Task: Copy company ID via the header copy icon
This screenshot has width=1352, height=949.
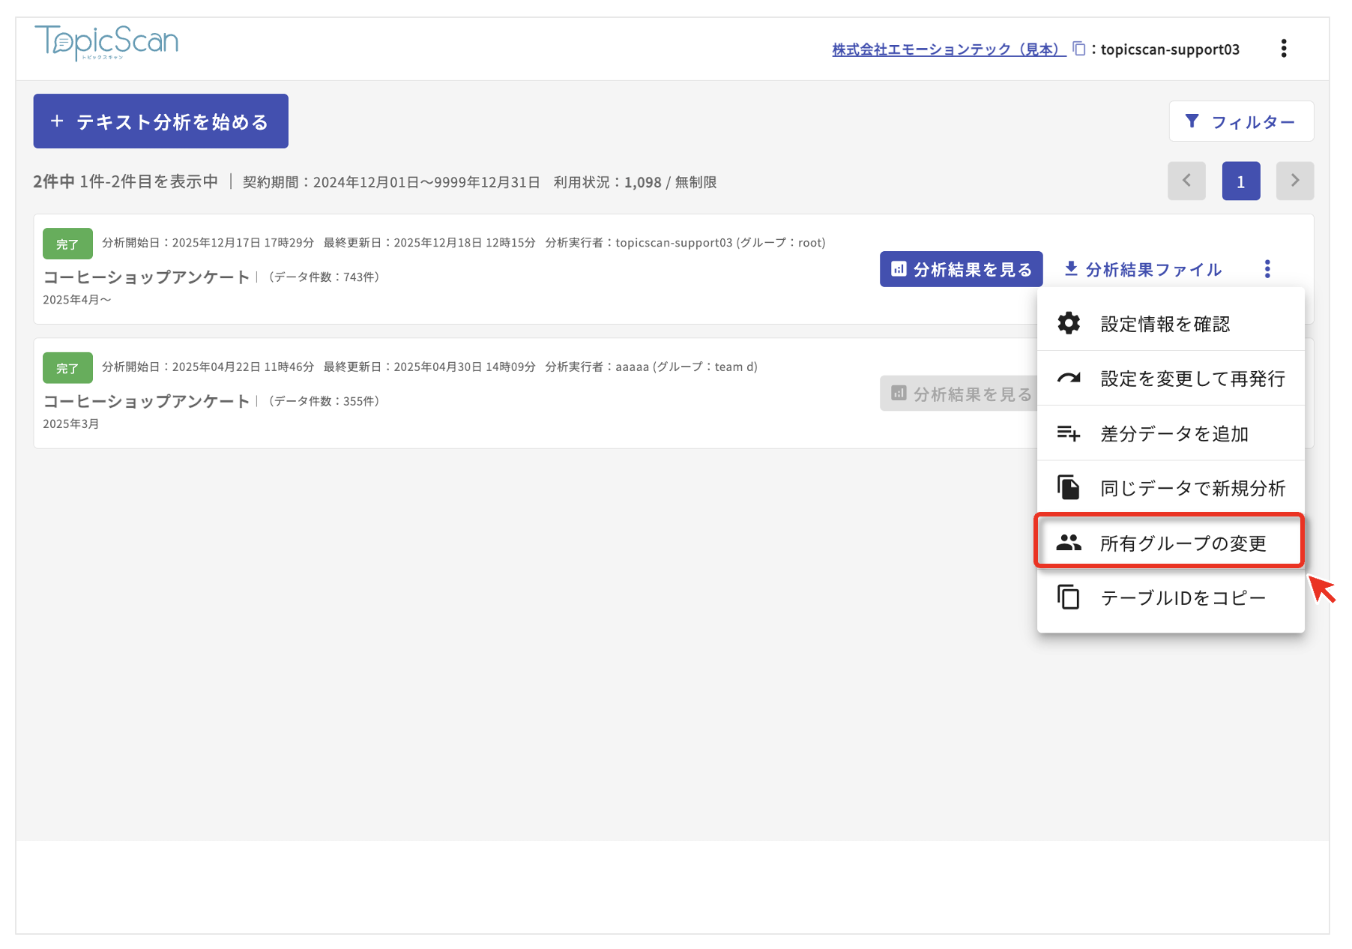Action: tap(1078, 49)
